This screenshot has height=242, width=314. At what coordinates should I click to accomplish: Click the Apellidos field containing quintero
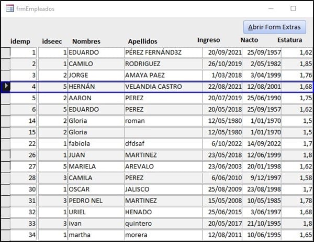[x=162, y=223]
